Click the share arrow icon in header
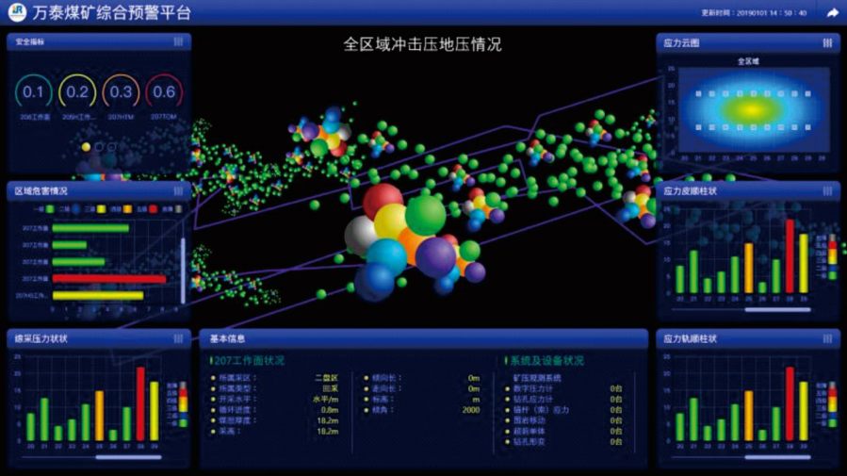This screenshot has height=476, width=847. tap(832, 12)
